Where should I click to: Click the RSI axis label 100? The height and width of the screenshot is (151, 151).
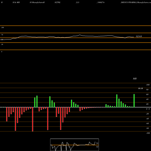[3, 27]
